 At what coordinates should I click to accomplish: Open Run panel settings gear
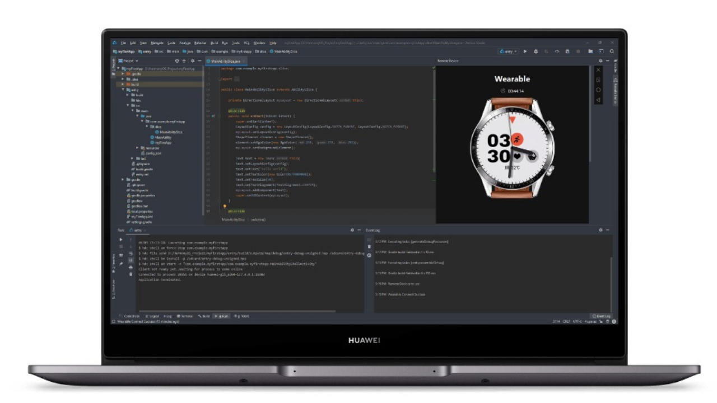click(352, 230)
